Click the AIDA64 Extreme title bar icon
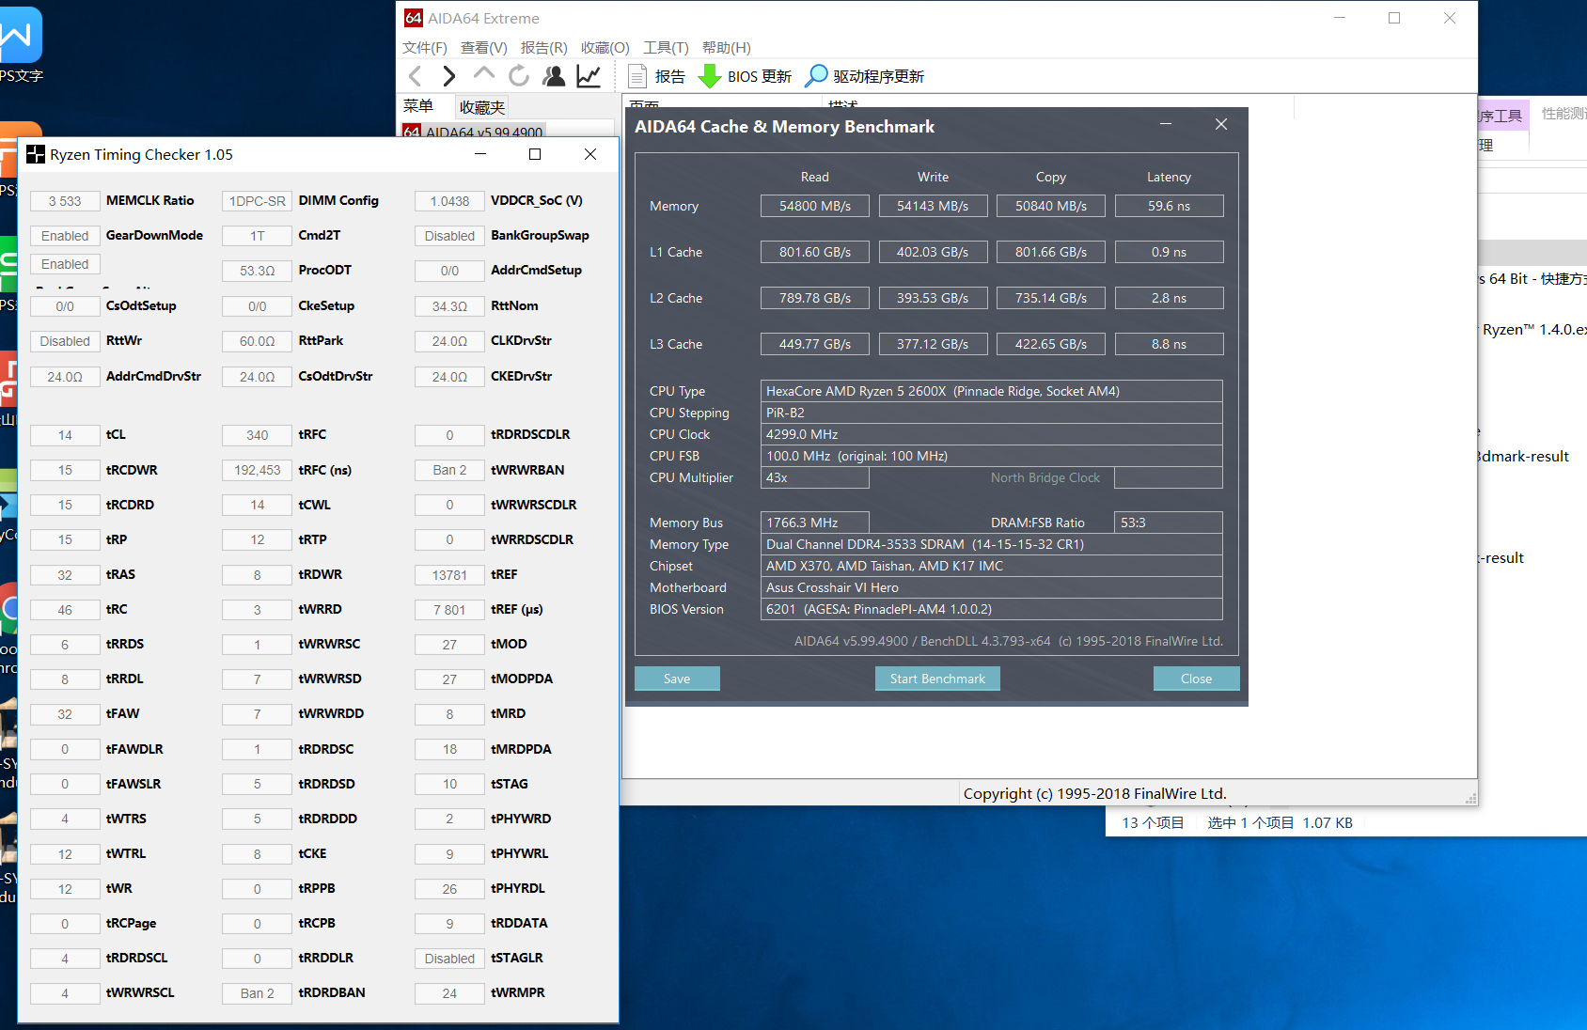This screenshot has width=1587, height=1030. click(414, 18)
